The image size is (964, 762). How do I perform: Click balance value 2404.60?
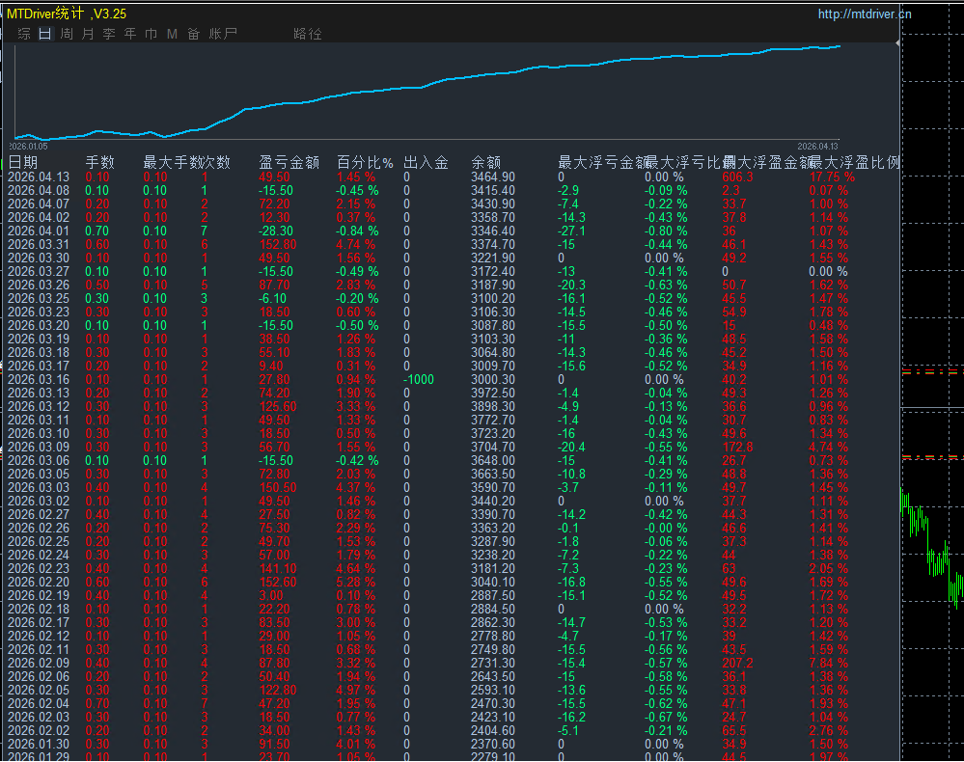[x=493, y=731]
